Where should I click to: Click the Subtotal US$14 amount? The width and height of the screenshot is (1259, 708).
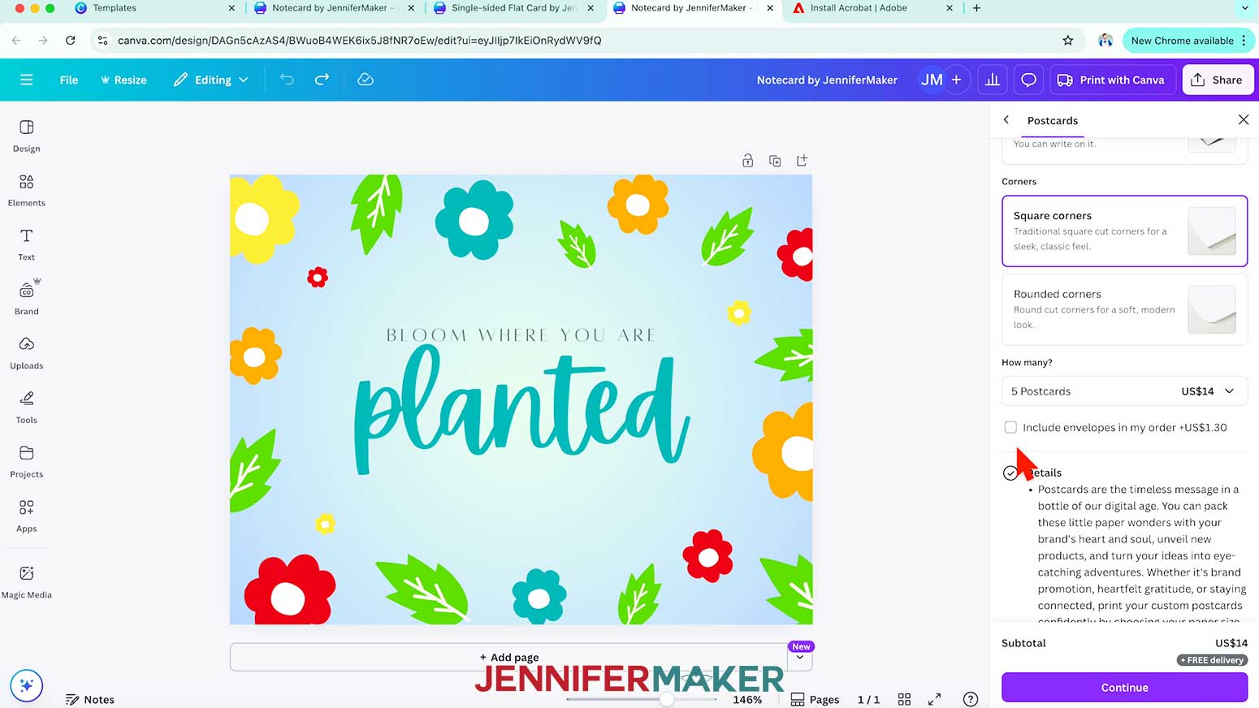[x=1231, y=642]
